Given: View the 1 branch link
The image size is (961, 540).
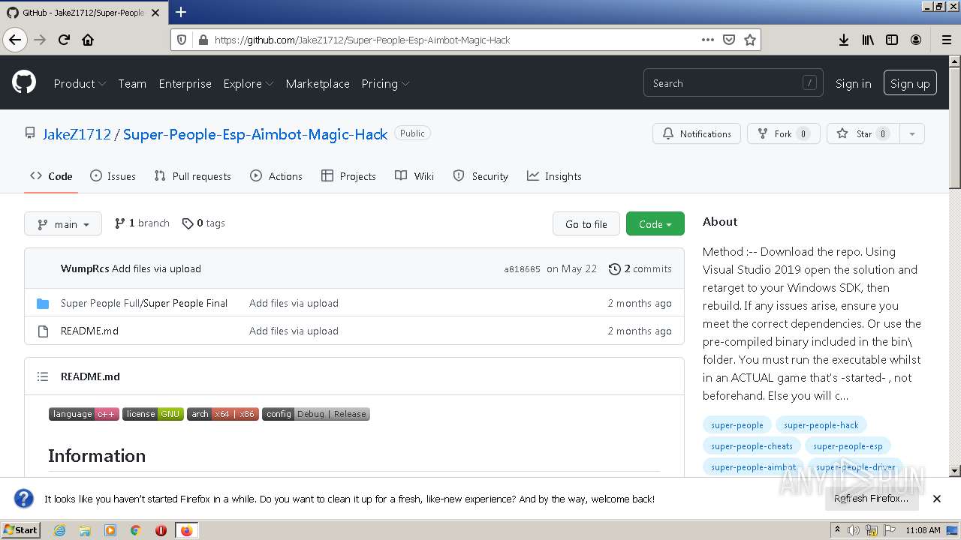Looking at the screenshot, I should [142, 223].
